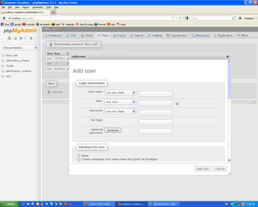Image resolution: width=258 pixels, height=207 pixels.
Task: Click the Firefox home icon
Action: coord(240,18)
